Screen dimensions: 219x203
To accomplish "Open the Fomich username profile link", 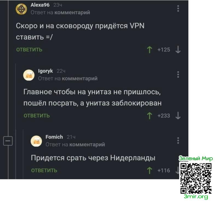I will click(x=54, y=137).
